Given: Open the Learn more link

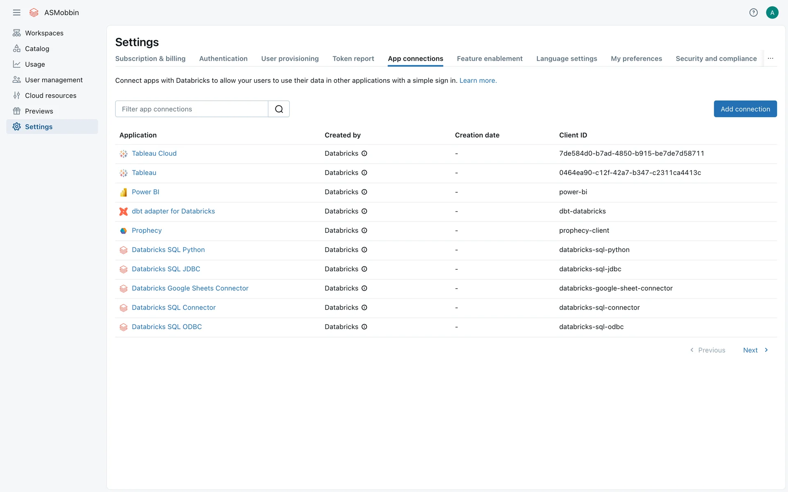Looking at the screenshot, I should [x=478, y=80].
